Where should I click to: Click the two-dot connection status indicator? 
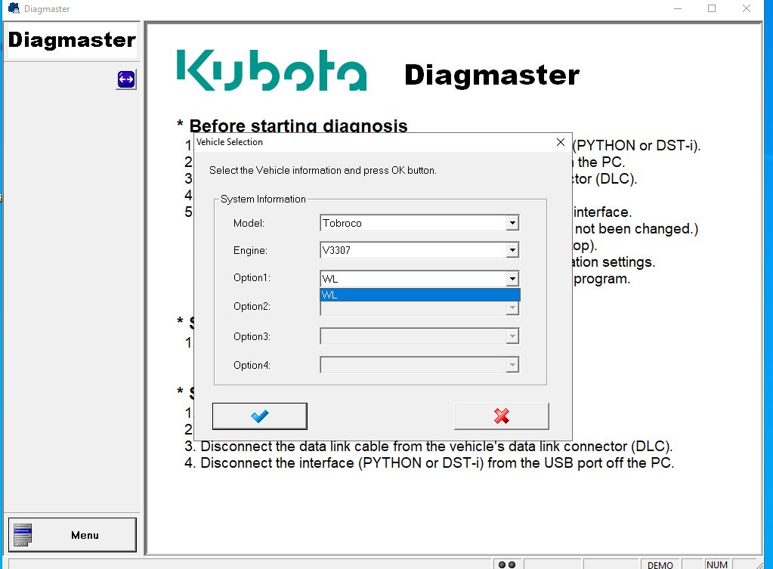click(x=507, y=564)
